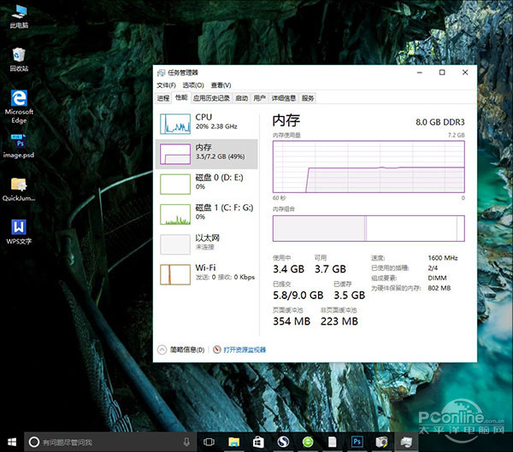Screen dimensions: 513x452
Task: Open the Windows Start menu
Action: click(12, 443)
